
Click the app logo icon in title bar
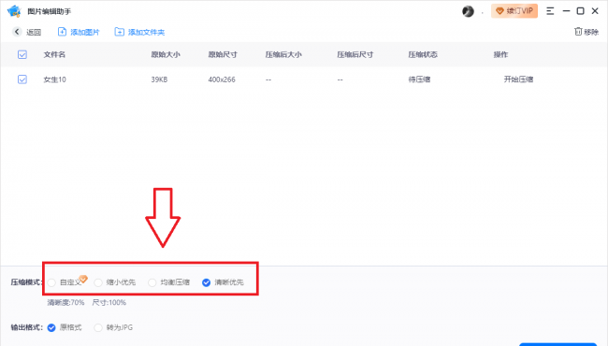pos(14,11)
